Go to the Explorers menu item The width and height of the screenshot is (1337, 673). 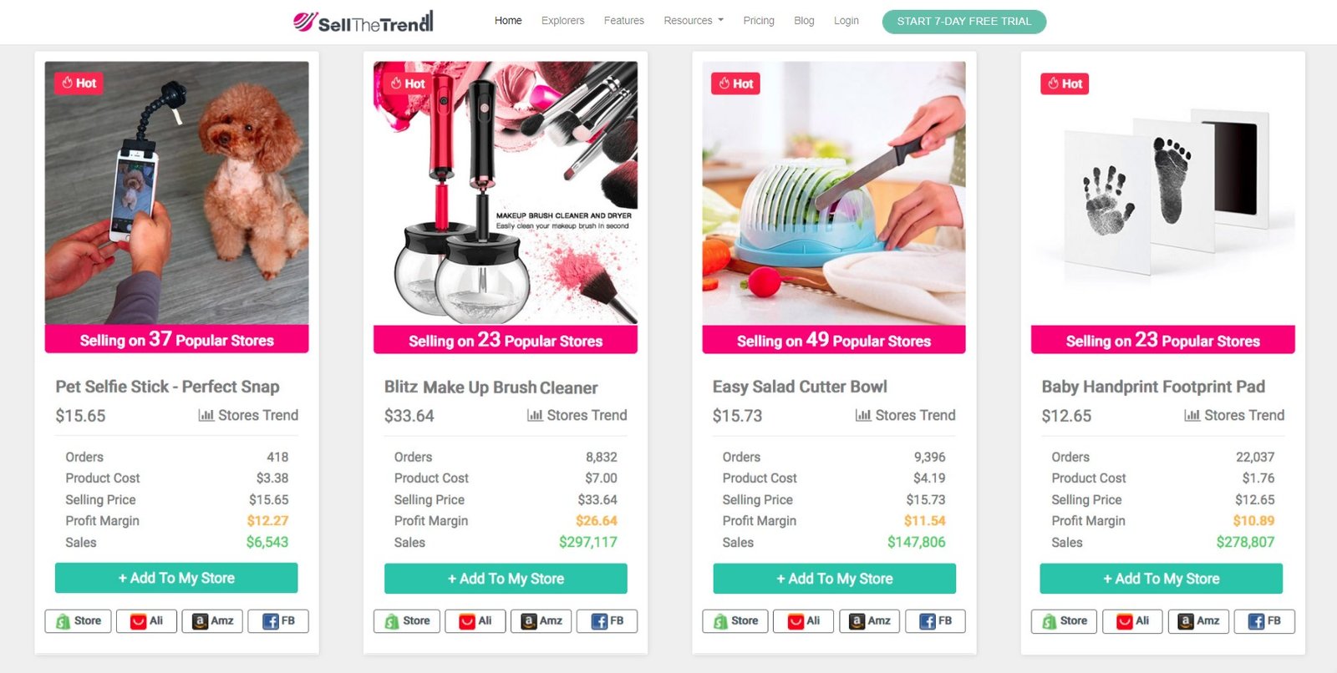(x=562, y=21)
